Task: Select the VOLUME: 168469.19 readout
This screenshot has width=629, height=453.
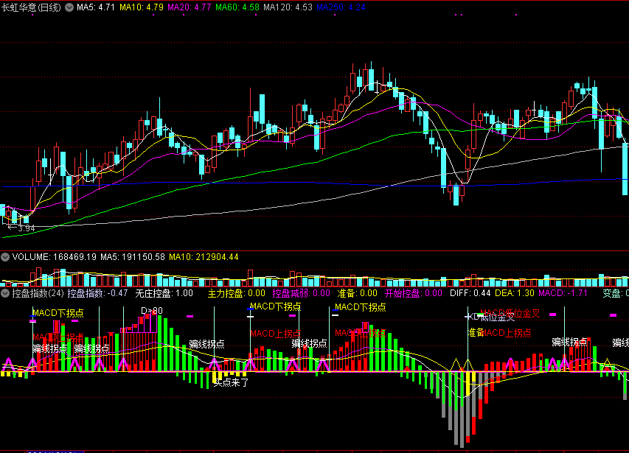Action: pyautogui.click(x=54, y=257)
